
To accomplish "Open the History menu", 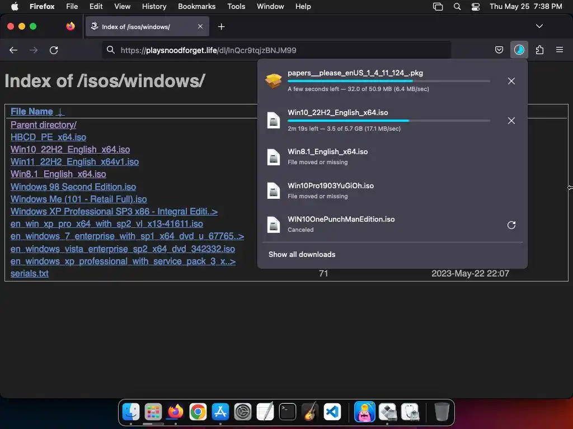I will 154,6.
